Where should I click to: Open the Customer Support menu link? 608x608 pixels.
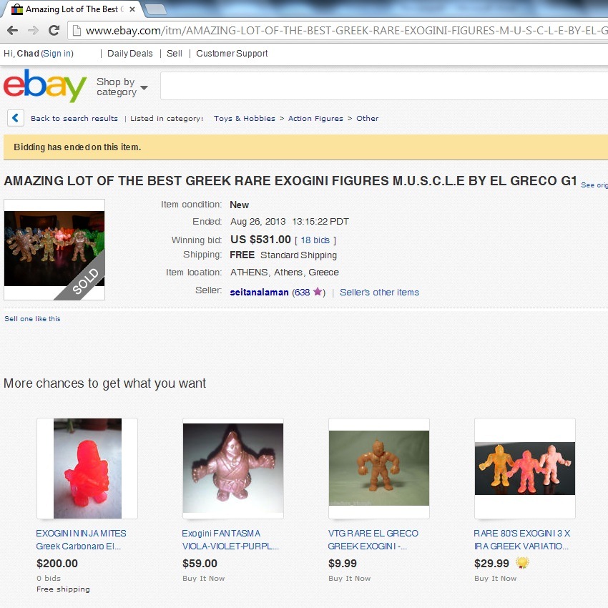pos(232,54)
